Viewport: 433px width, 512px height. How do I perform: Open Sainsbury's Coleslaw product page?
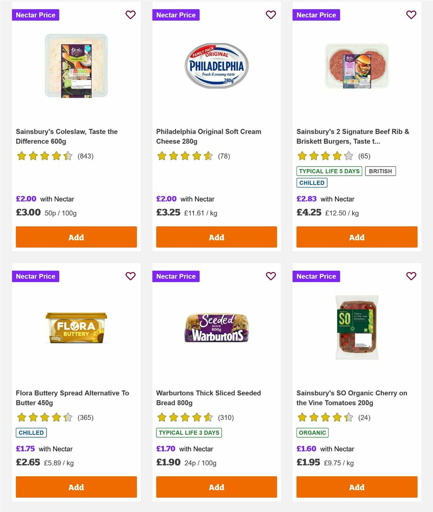[67, 136]
